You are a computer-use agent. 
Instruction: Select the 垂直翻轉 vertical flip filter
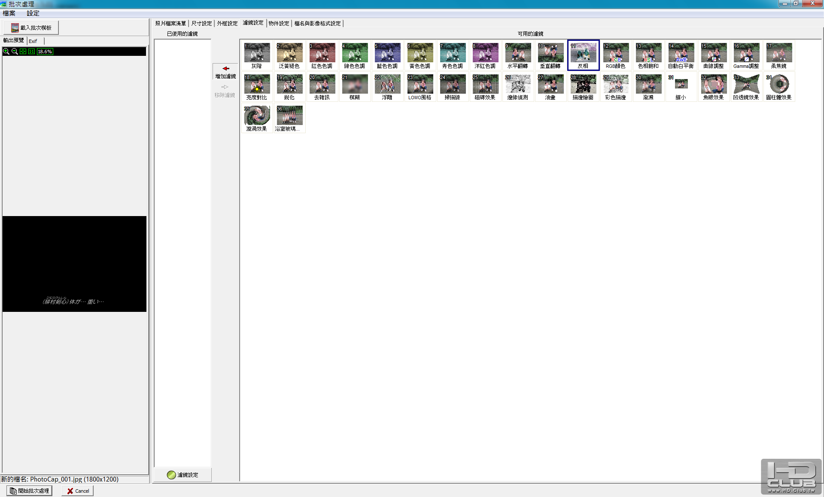(550, 56)
